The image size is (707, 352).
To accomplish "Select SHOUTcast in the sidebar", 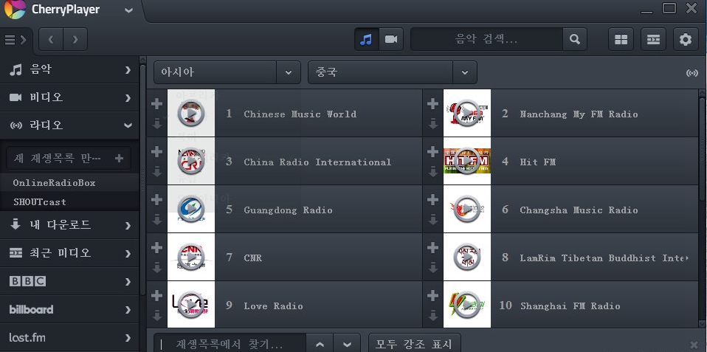I will pyautogui.click(x=69, y=202).
